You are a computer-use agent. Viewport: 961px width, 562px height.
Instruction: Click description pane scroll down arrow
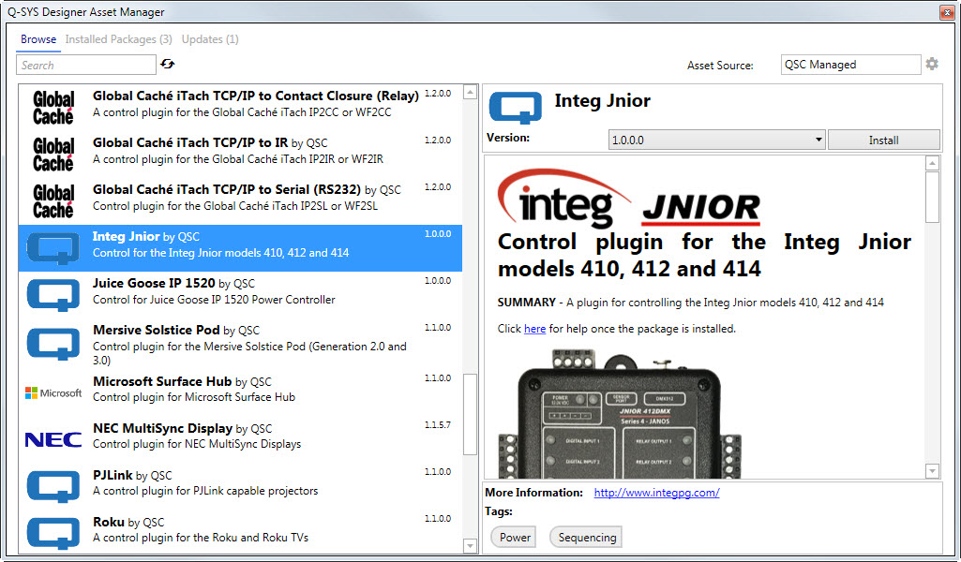[932, 471]
